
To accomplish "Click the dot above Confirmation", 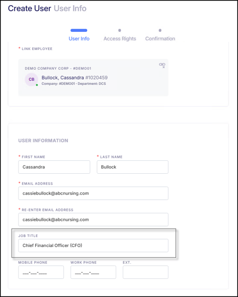I will (160, 30).
